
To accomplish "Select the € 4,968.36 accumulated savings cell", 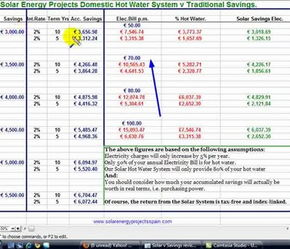I will tap(86, 136).
